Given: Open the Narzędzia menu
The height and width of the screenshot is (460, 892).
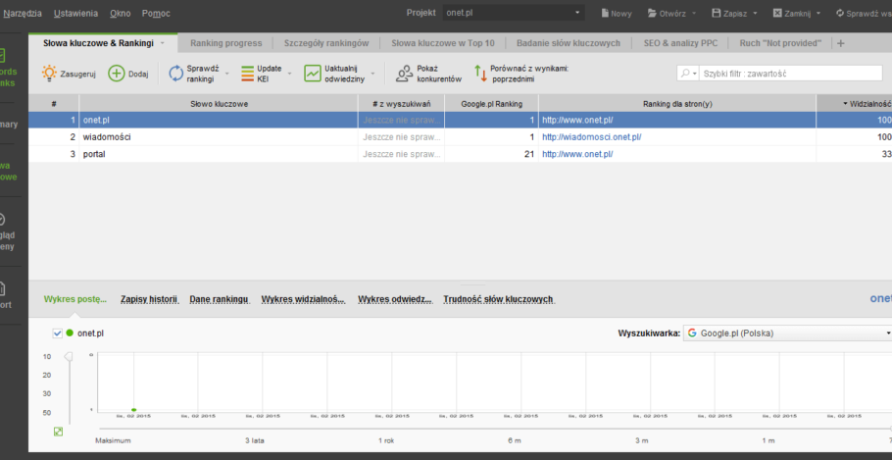Looking at the screenshot, I should click(x=23, y=13).
